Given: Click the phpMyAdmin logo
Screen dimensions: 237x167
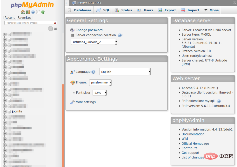Looking at the screenshot, I should 32,5.
